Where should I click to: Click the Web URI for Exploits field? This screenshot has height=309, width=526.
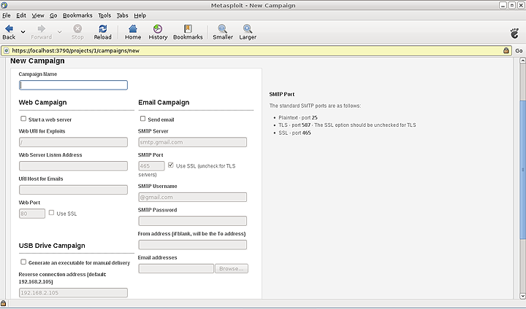pyautogui.click(x=73, y=142)
